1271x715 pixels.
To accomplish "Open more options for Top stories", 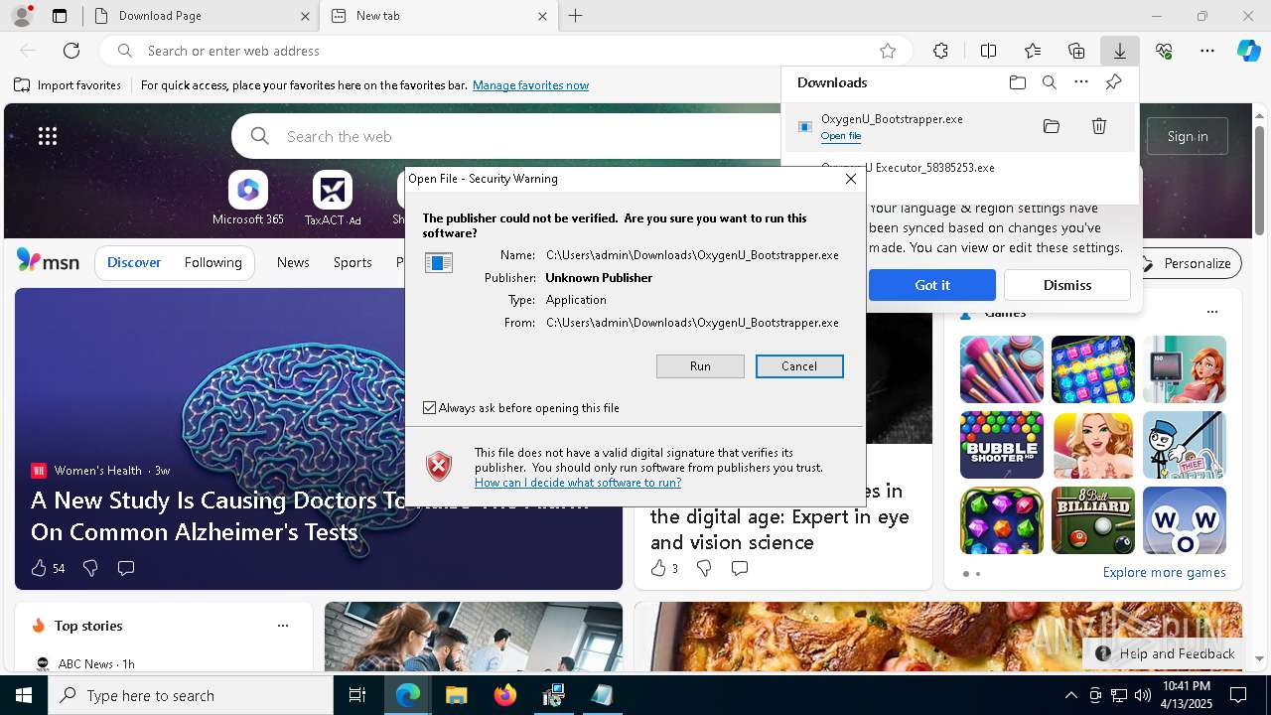I will point(283,626).
